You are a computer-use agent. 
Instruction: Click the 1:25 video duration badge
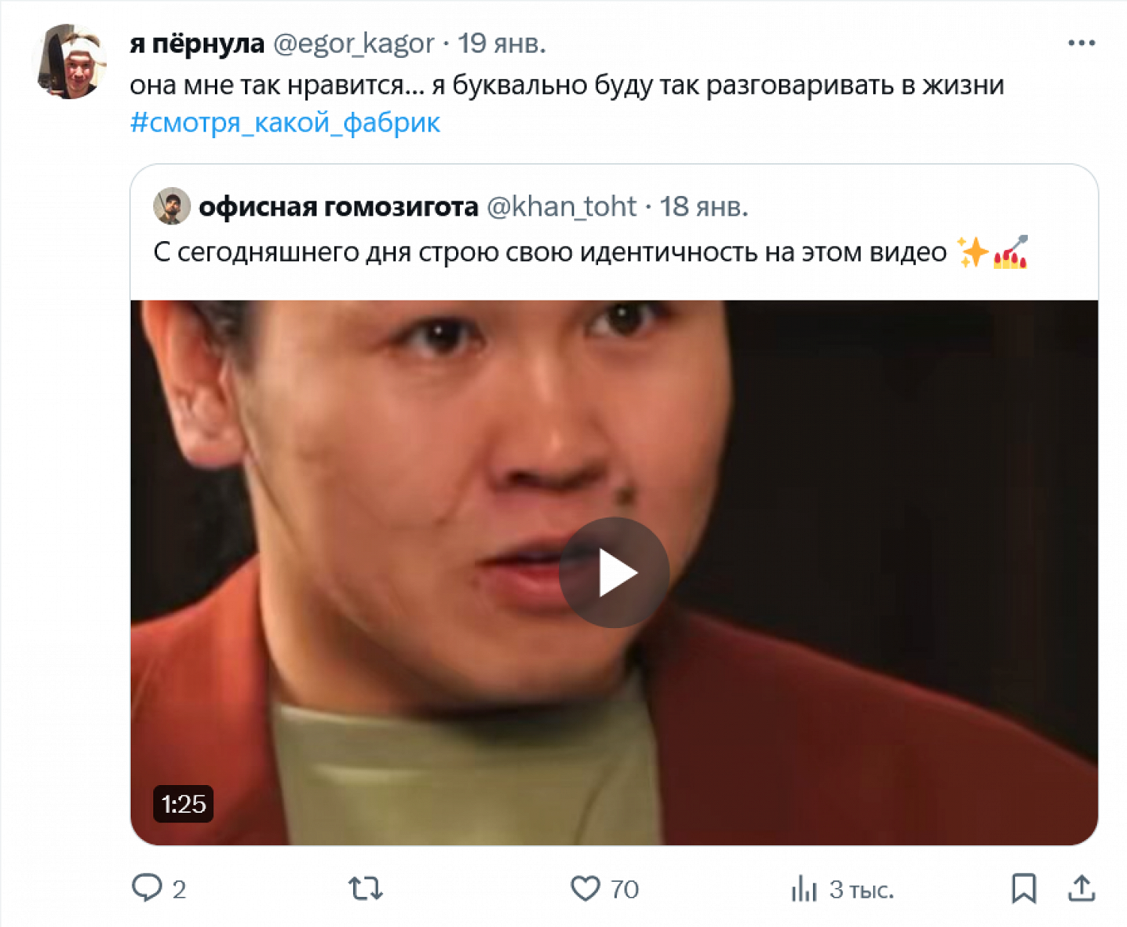183,804
